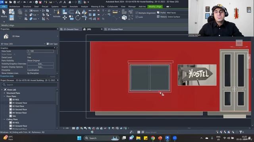Click the Rotate tool icon
Screen dimensions: 254x142
[78, 18]
